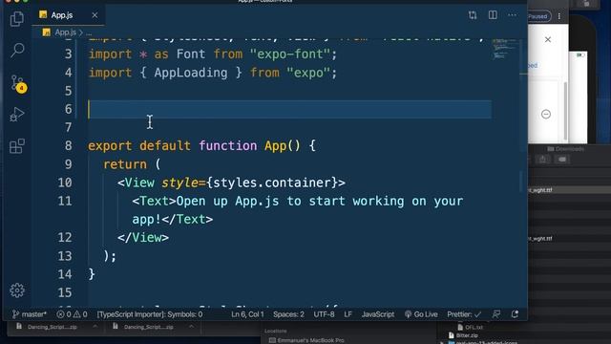Click the closing </View> tag on line 12
Image resolution: width=611 pixels, height=344 pixels.
point(143,238)
